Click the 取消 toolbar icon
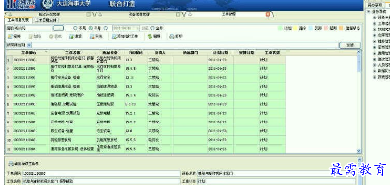The height and width of the screenshot is (185, 390). tap(92, 36)
